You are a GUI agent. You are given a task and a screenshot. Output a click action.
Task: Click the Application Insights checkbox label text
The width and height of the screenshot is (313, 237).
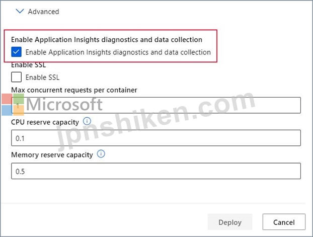tap(118, 52)
